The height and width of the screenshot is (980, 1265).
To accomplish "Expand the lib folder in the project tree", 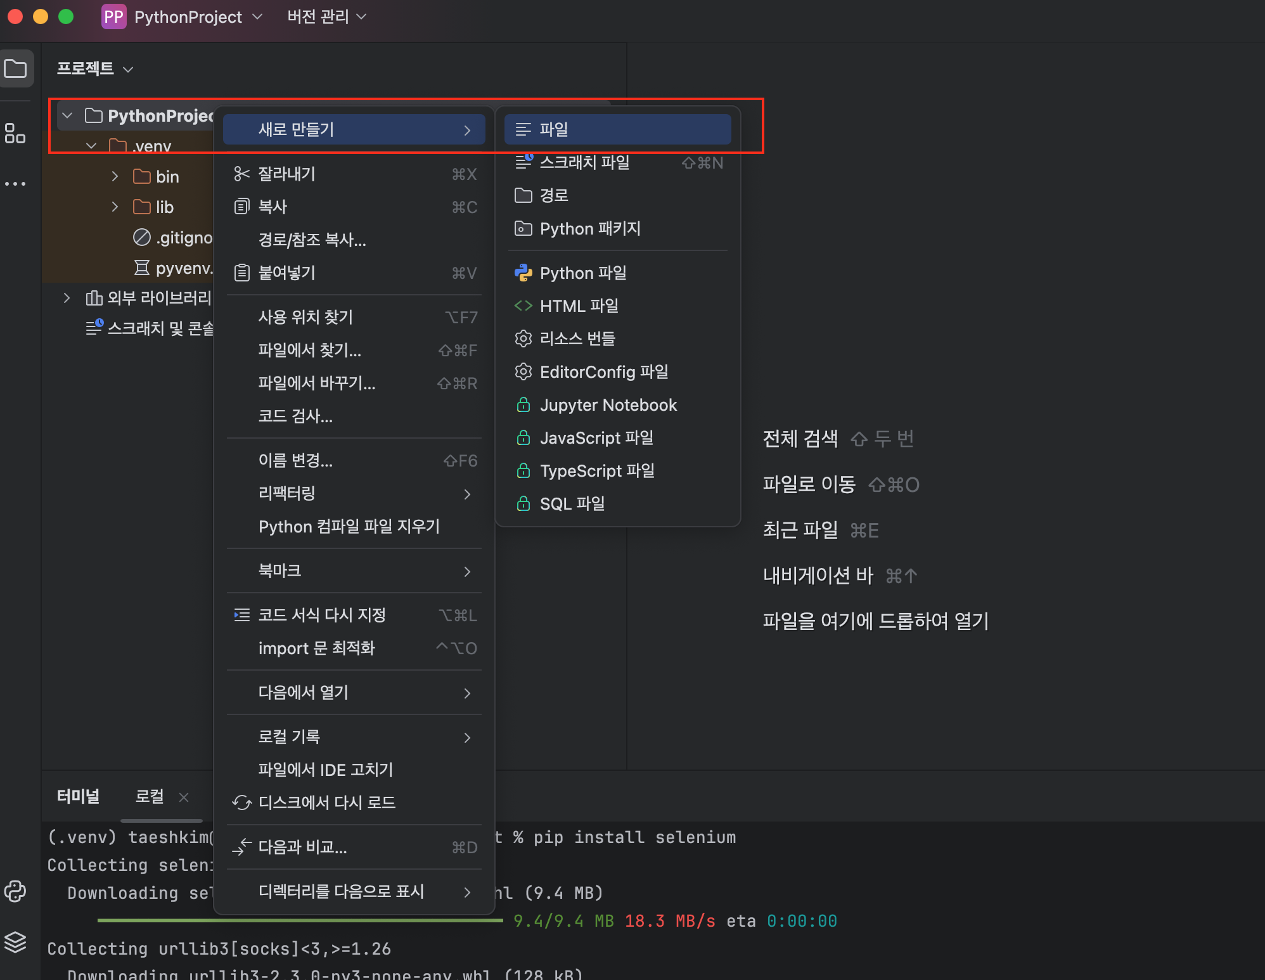I will (x=115, y=207).
